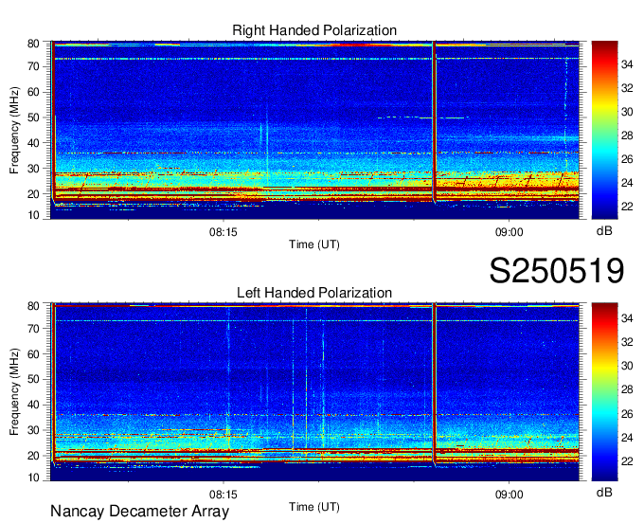Click Time (UT) label under Right Handed plot

point(314,244)
